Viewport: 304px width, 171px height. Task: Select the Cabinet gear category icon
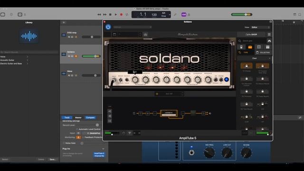pos(259,47)
